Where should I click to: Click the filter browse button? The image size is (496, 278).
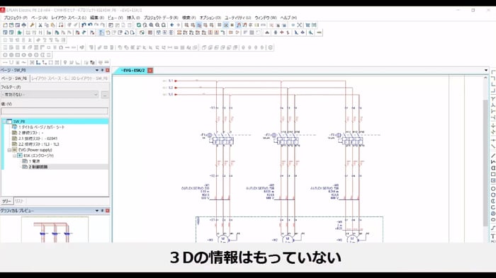coord(105,95)
